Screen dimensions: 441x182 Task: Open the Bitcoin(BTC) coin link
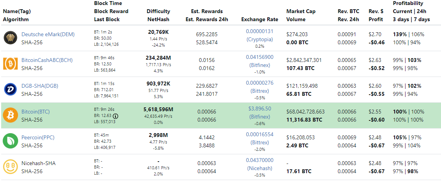[x=36, y=112]
